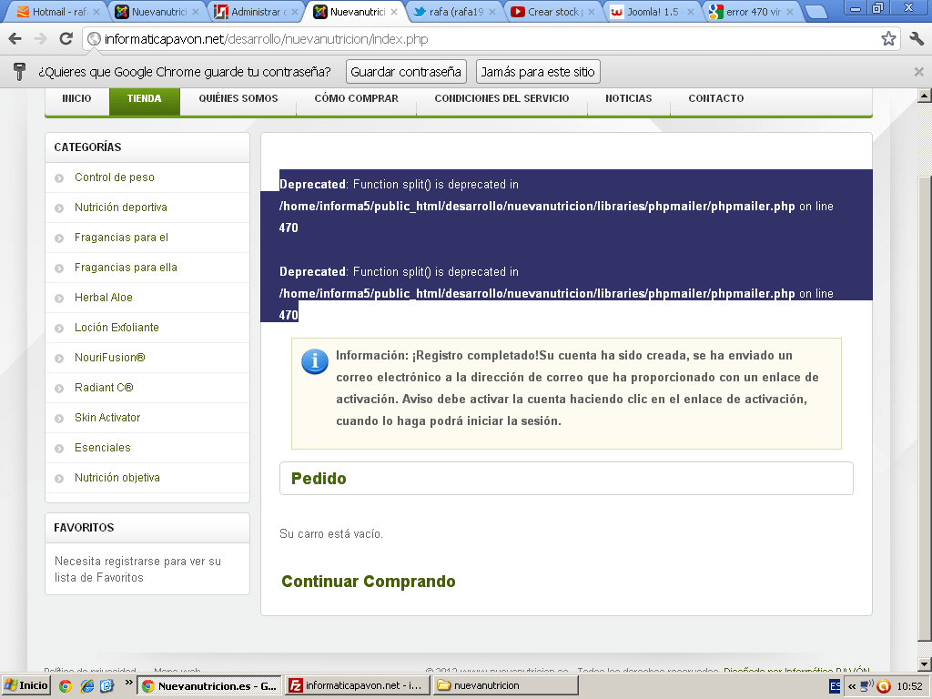Viewport: 932px width, 699px height.
Task: Reload the page with the refresh icon
Action: tap(66, 39)
